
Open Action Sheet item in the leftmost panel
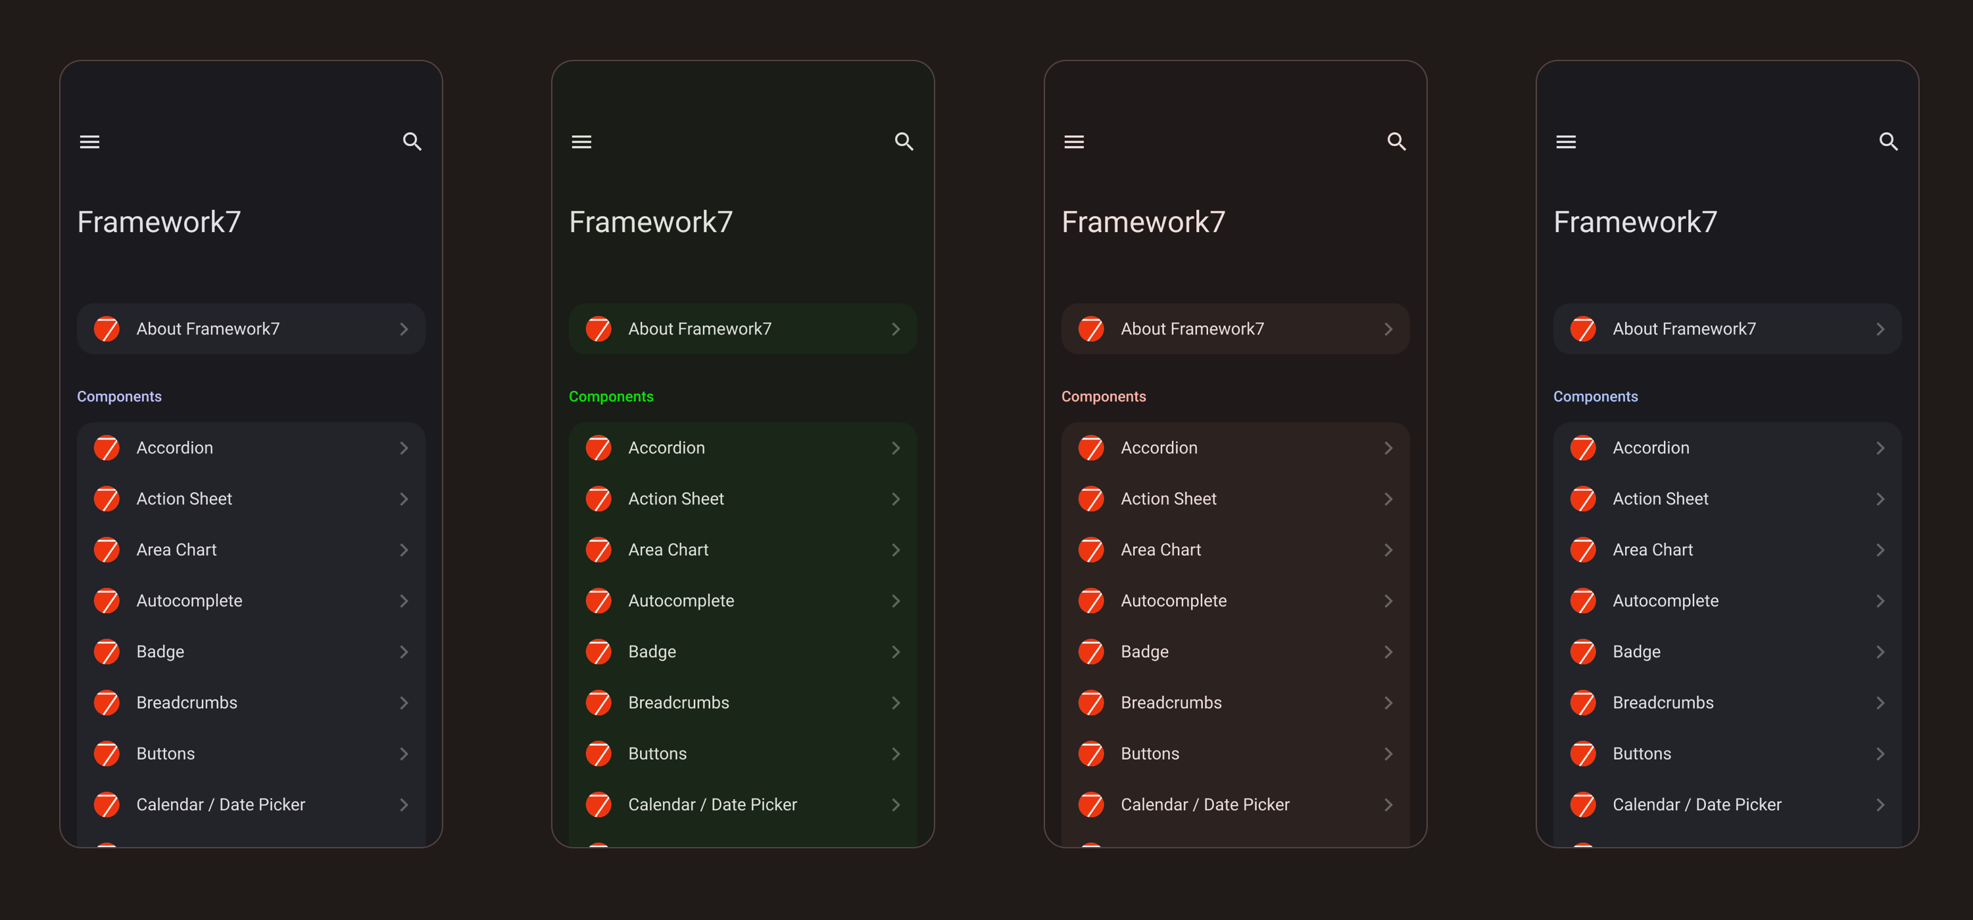184,498
